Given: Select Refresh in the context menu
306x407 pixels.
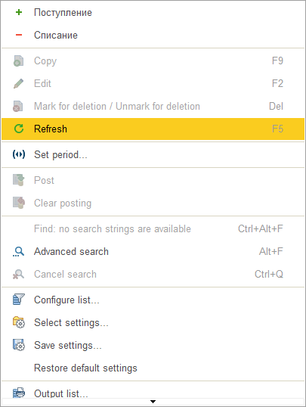Looking at the screenshot, I should [153, 129].
